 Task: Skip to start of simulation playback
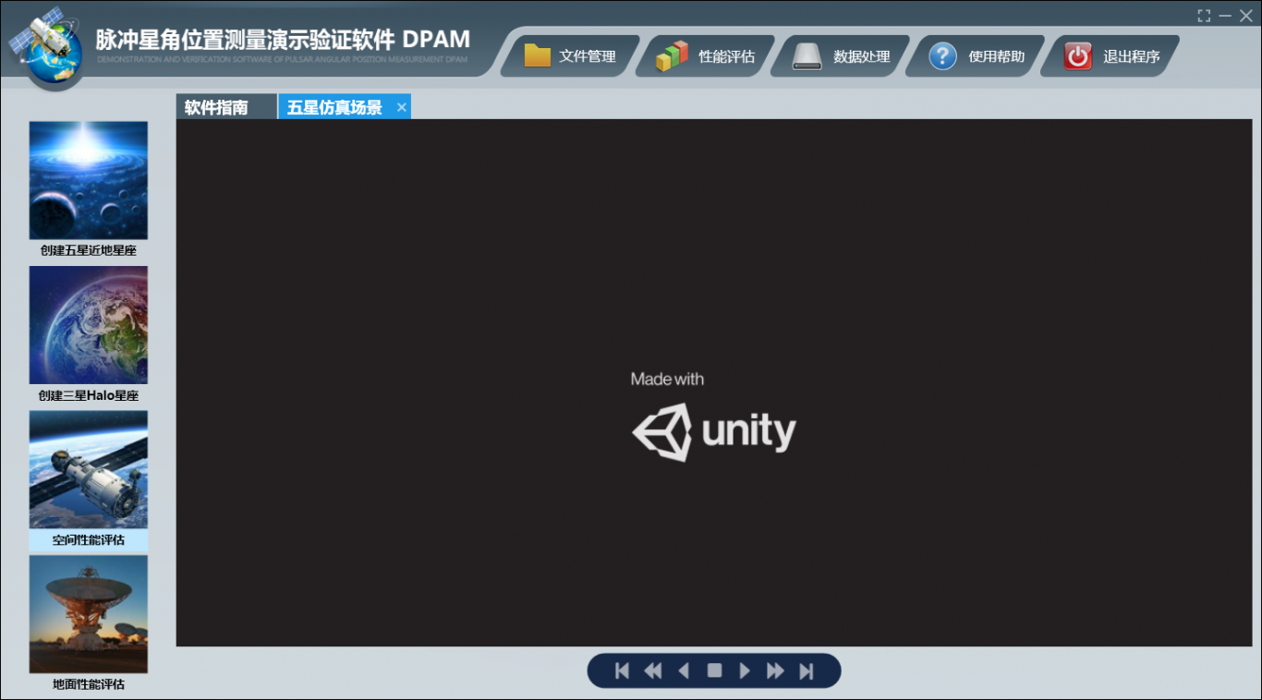622,671
